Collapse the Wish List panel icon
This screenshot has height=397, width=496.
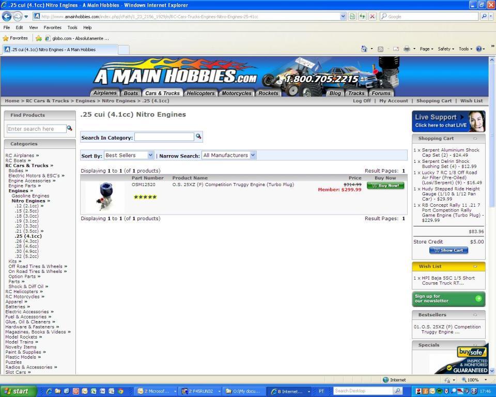pos(475,267)
